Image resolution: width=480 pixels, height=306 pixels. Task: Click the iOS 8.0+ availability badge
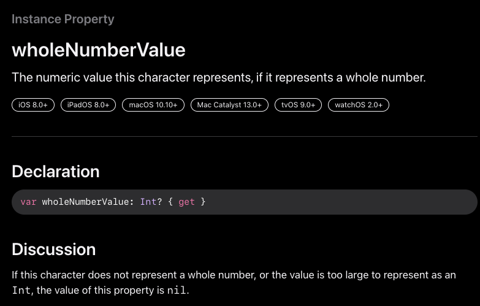[x=33, y=105]
